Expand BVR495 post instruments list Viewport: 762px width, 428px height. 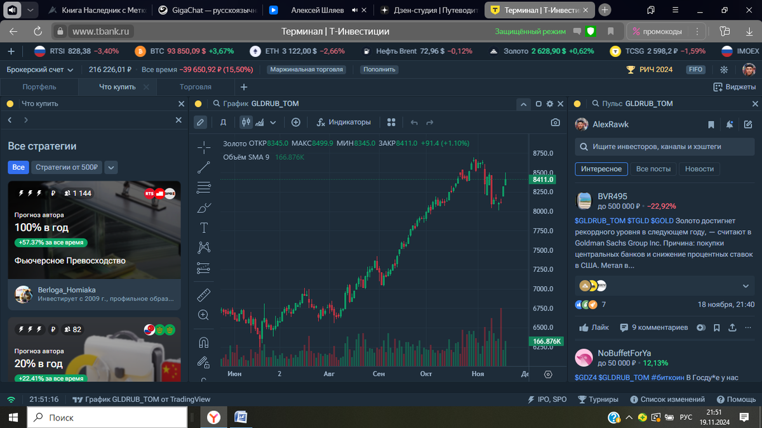point(745,286)
